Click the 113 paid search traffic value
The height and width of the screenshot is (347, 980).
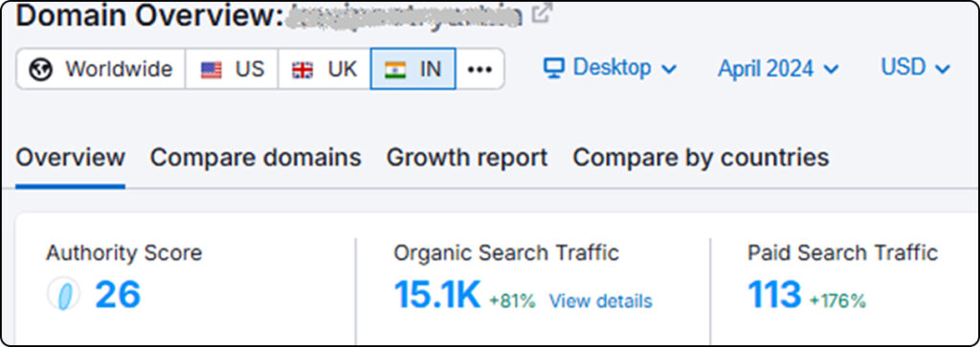774,294
